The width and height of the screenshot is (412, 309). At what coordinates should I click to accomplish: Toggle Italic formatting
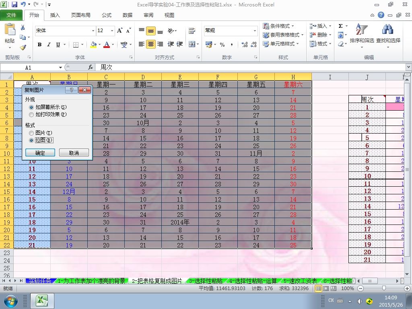tap(49, 44)
